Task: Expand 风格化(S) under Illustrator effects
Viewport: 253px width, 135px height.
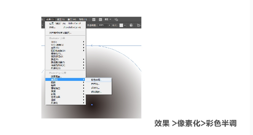Action: click(x=65, y=68)
